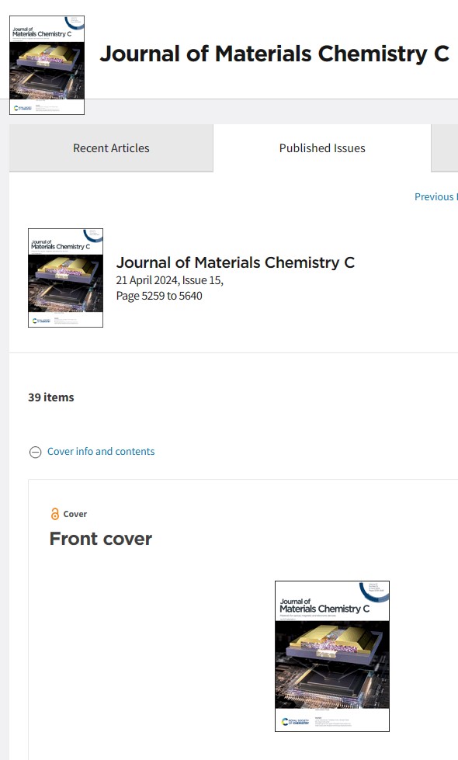Collapse section with the circled minus icon
Viewport: 458px width, 760px height.
pos(36,453)
